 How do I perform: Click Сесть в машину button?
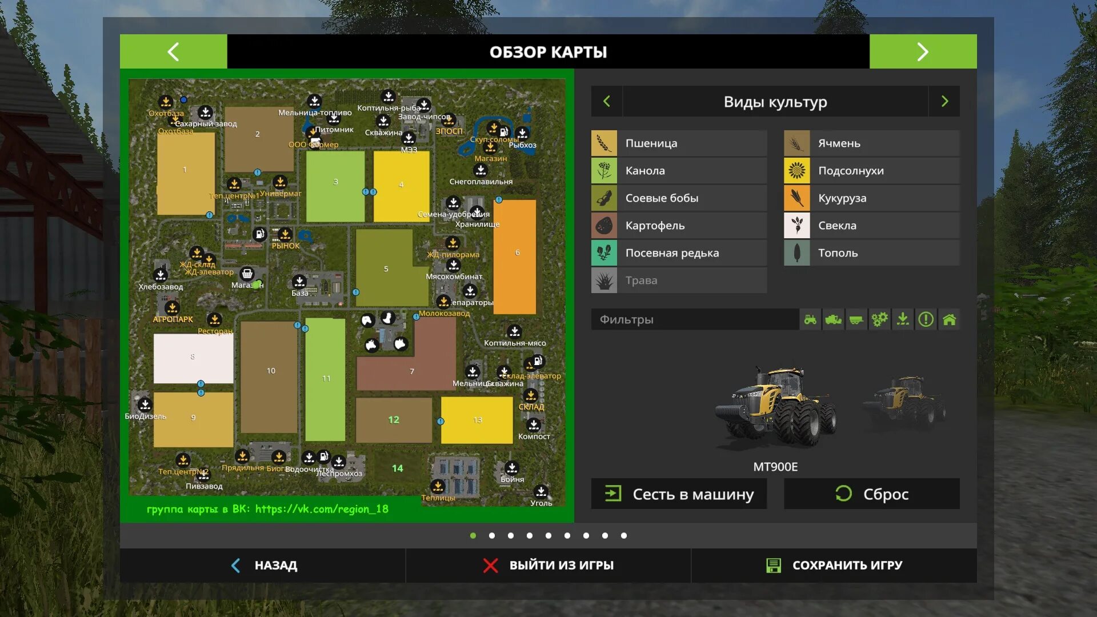coord(679,494)
